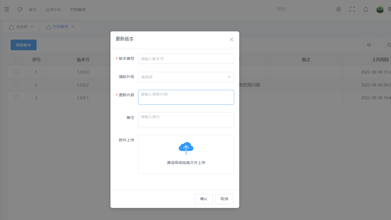The height and width of the screenshot is (220, 391).
Task: Close the 更新版本 dialog
Action: coord(232,39)
